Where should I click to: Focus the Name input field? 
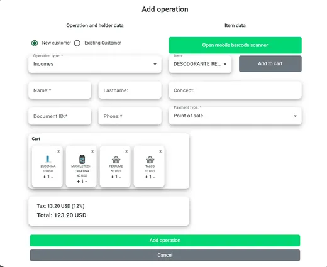pyautogui.click(x=60, y=90)
